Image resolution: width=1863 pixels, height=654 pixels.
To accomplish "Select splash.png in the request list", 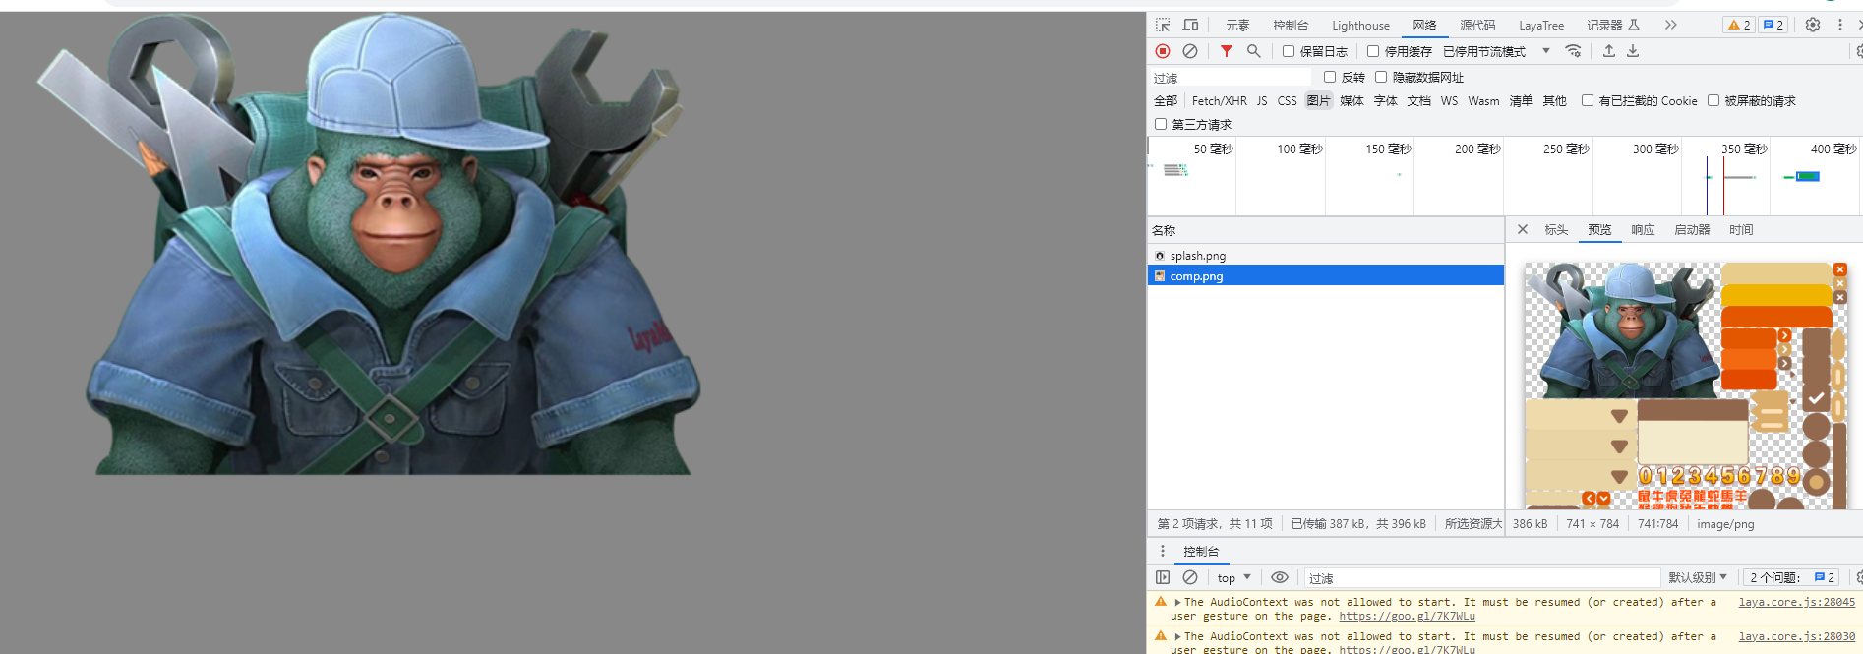I will [1197, 256].
